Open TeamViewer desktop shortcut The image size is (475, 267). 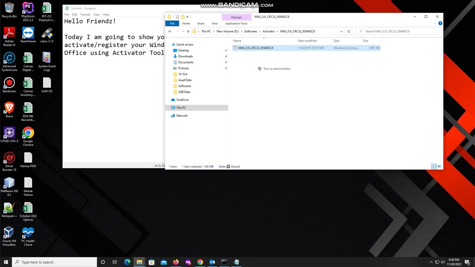(28, 35)
